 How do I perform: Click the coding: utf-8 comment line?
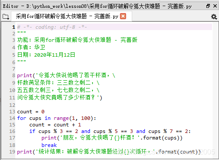coord(52,27)
